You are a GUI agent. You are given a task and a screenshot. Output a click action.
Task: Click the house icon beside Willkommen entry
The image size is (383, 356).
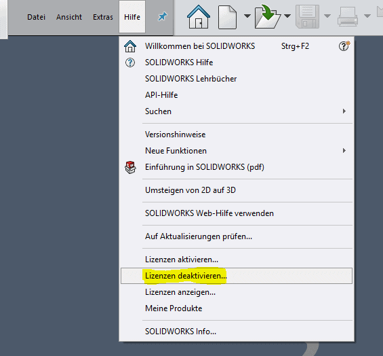pyautogui.click(x=130, y=46)
